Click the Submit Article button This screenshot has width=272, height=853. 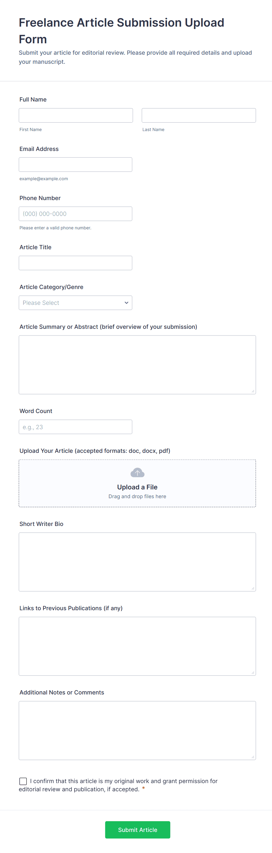(137, 830)
